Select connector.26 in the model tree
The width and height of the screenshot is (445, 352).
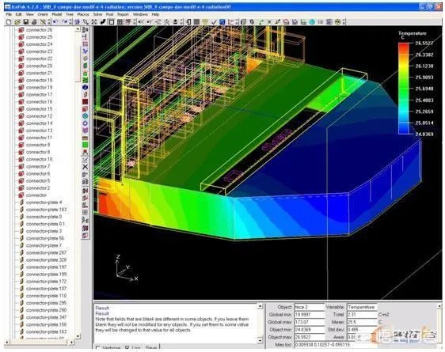(x=39, y=30)
